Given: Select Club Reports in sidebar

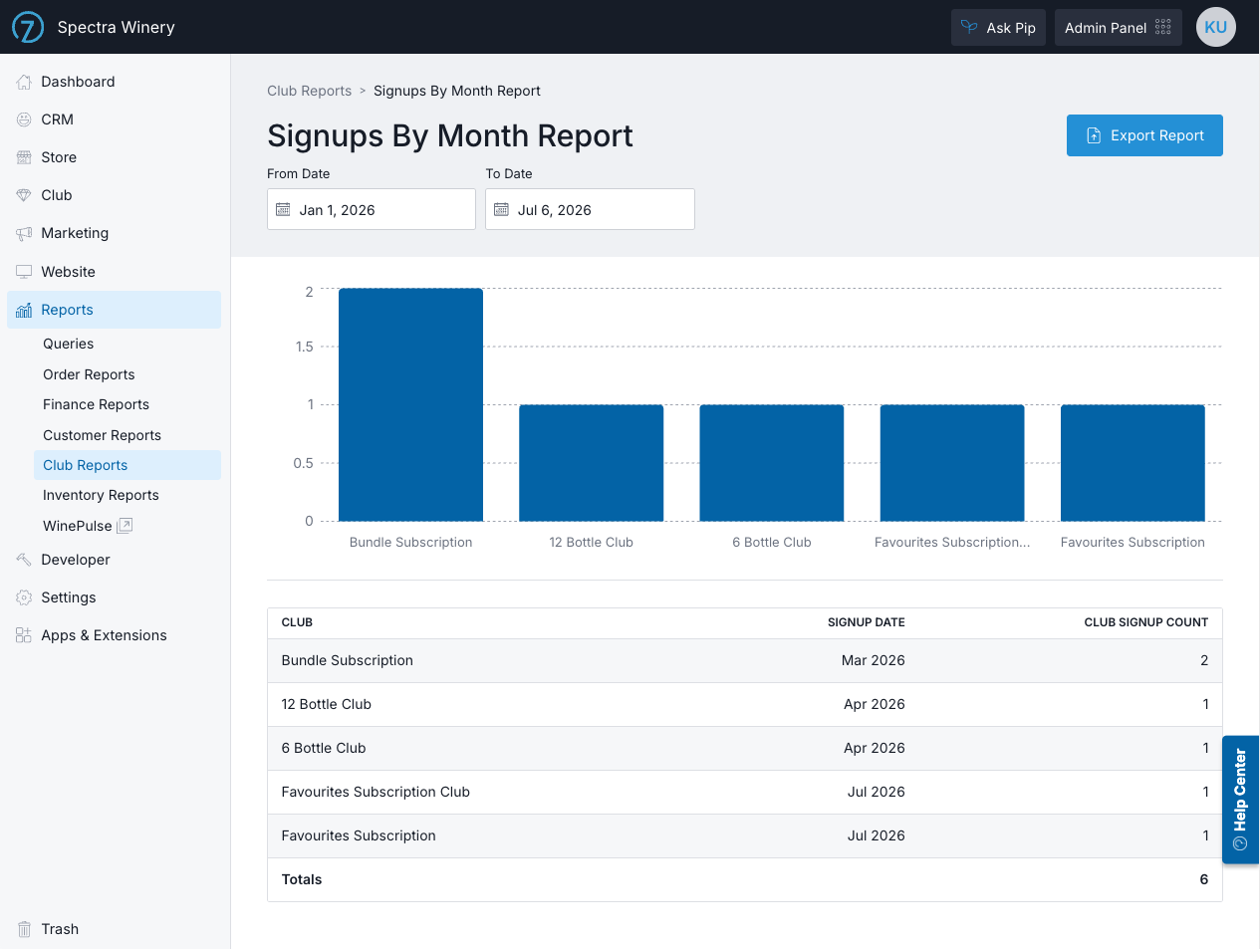Looking at the screenshot, I should point(126,465).
